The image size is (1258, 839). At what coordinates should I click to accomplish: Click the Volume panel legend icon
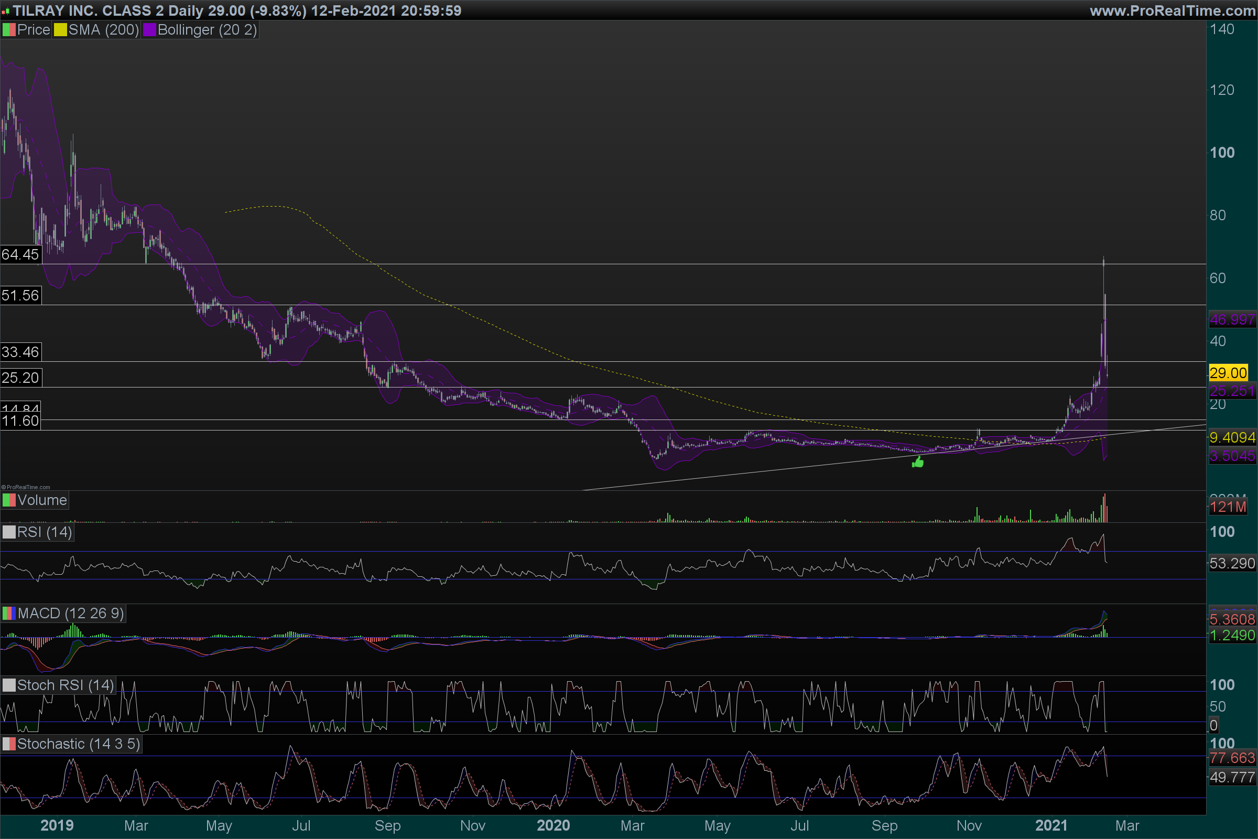pyautogui.click(x=9, y=500)
